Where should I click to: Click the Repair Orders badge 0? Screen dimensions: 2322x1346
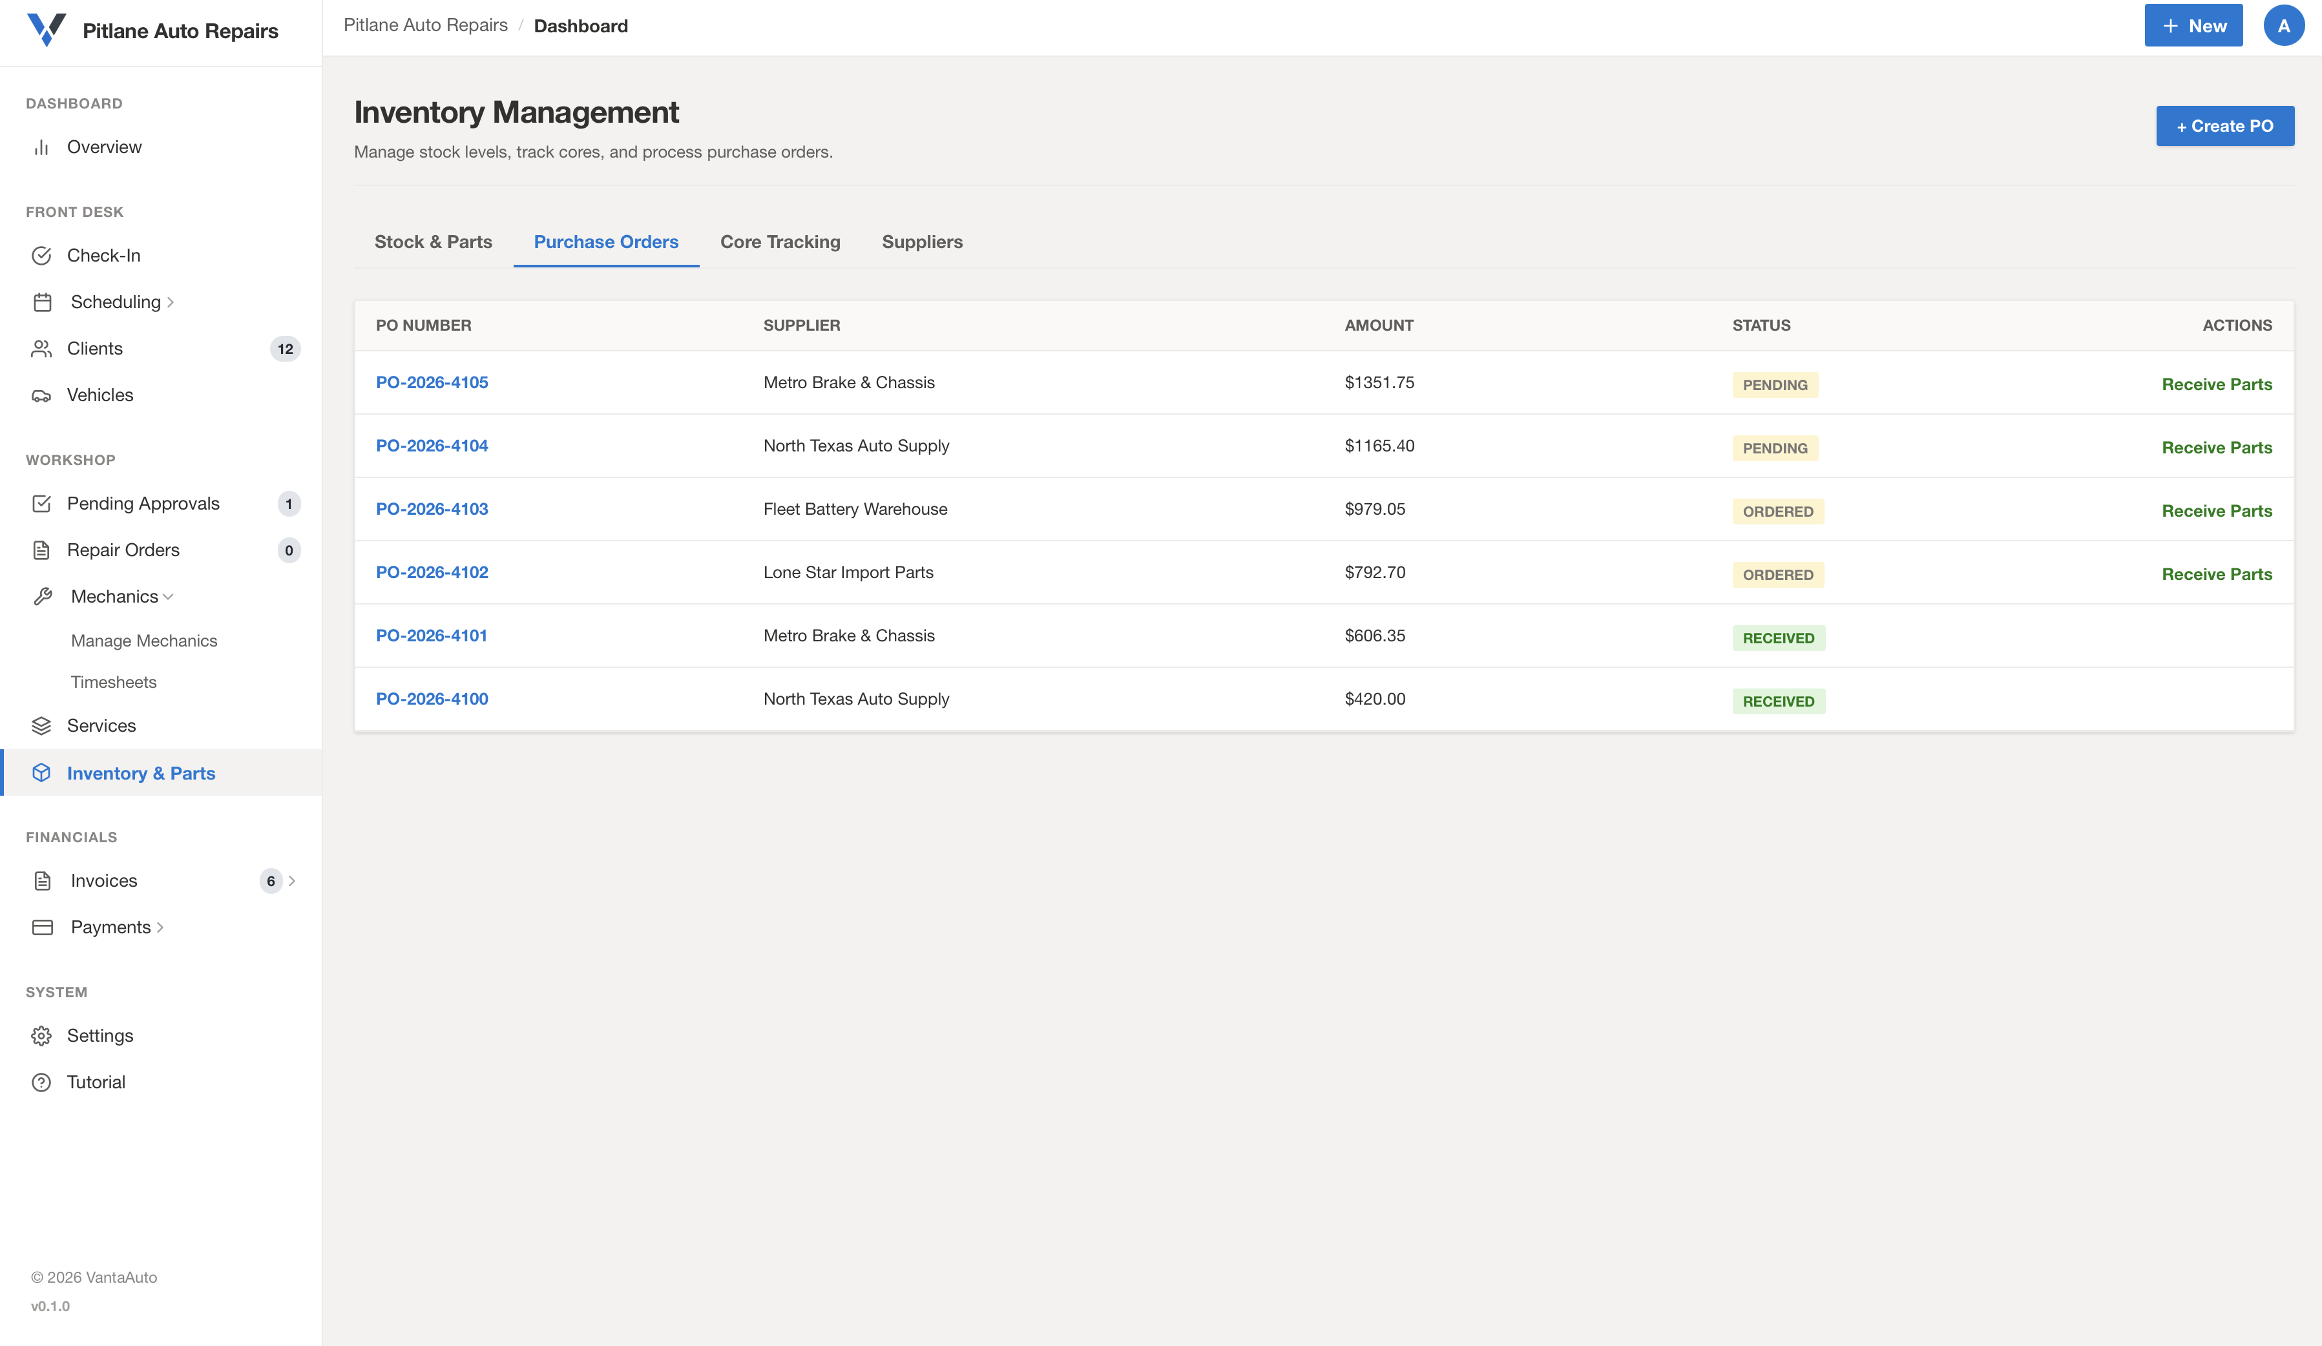pyautogui.click(x=288, y=551)
